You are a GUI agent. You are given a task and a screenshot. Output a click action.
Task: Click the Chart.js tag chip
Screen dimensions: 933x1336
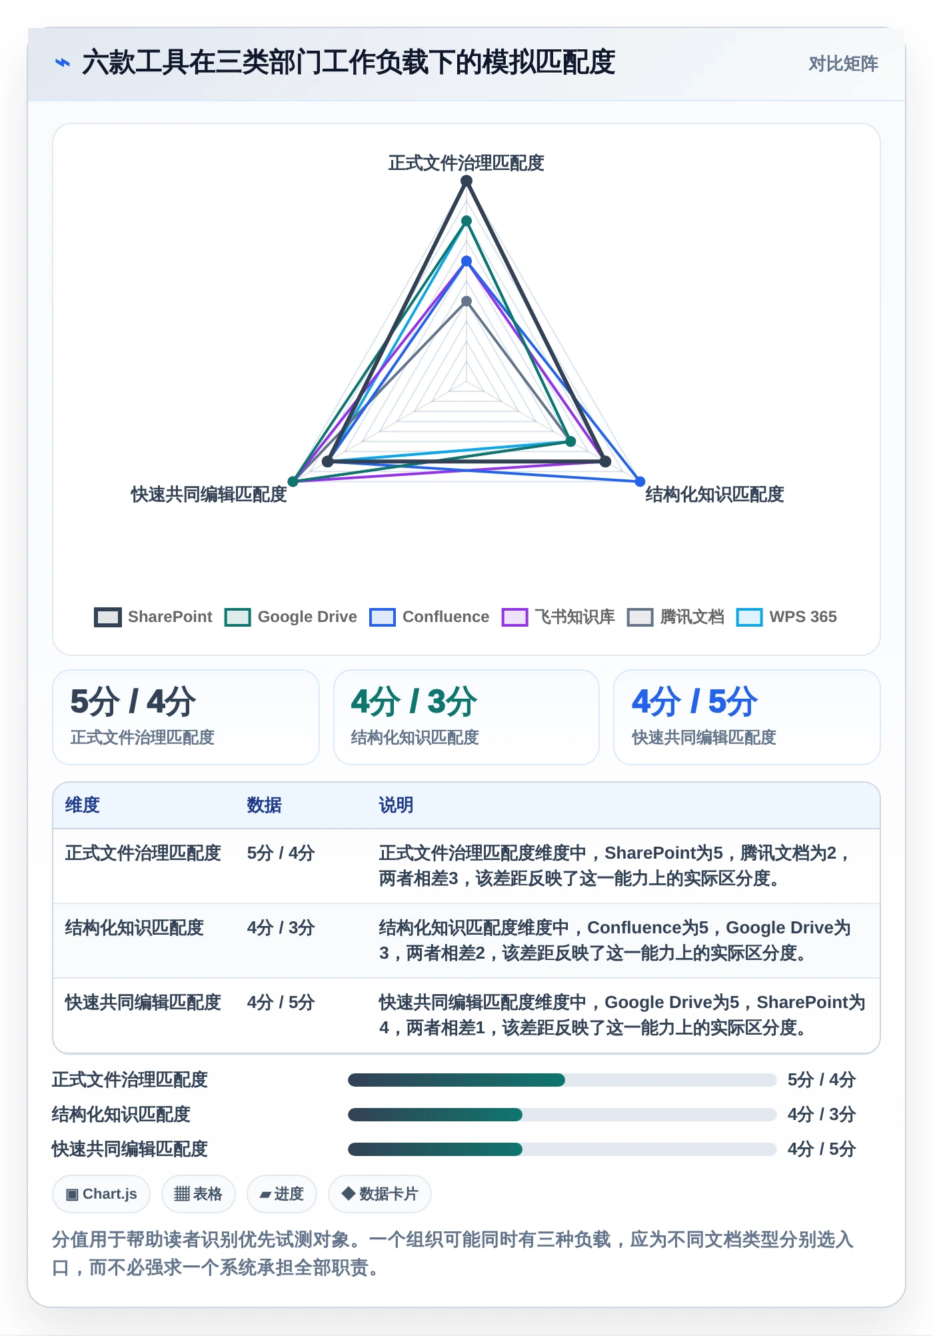point(101,1194)
